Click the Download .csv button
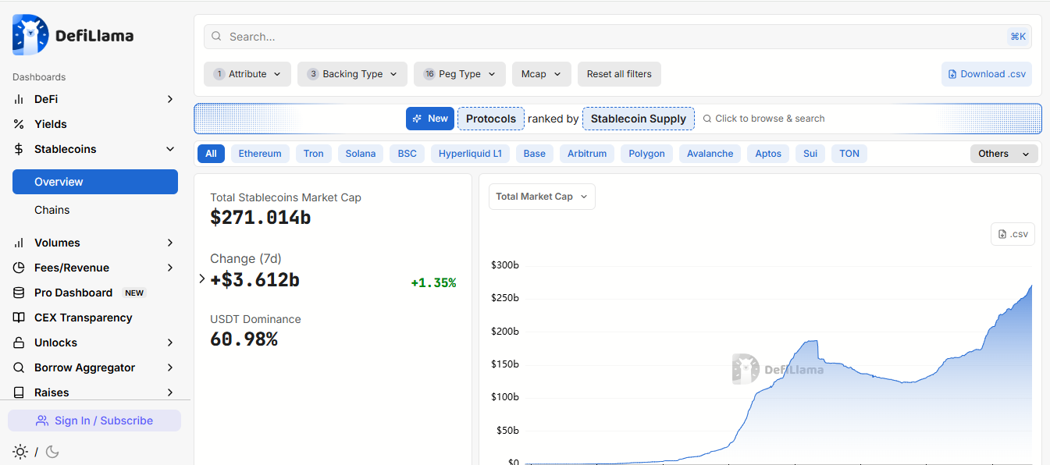The width and height of the screenshot is (1050, 465). [x=987, y=74]
